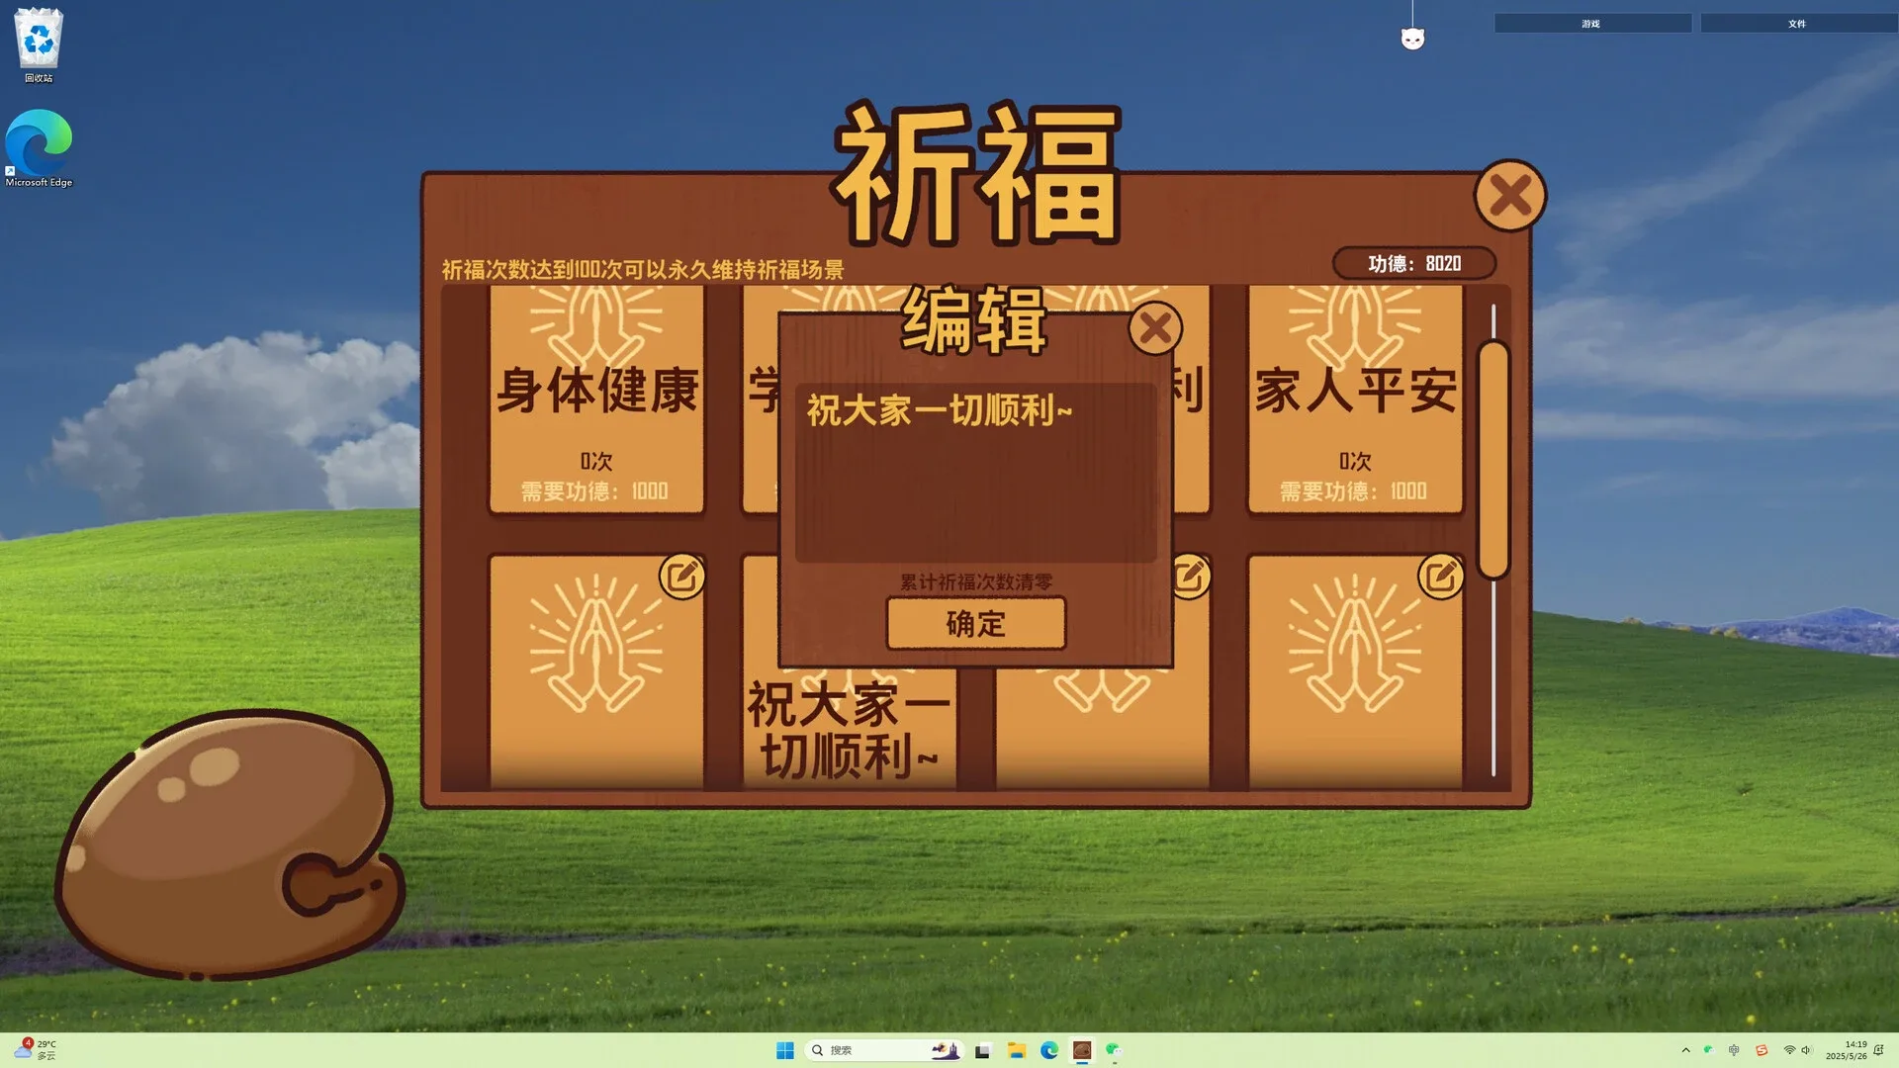Click the pencil edit icon above 祝大家一切顺利 card
The image size is (1899, 1068).
682,575
